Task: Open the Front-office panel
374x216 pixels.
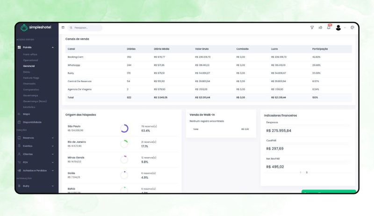Action: [30, 54]
